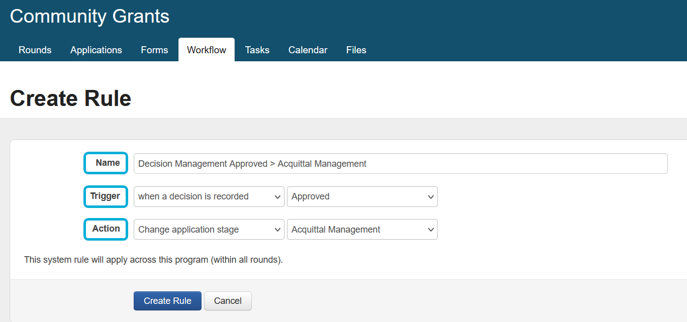Click the system rule scope note text
Viewport: 687px width, 322px height.
[x=153, y=260]
